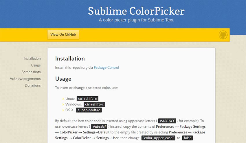Click the Sublime ColorPicker page title

pyautogui.click(x=136, y=11)
